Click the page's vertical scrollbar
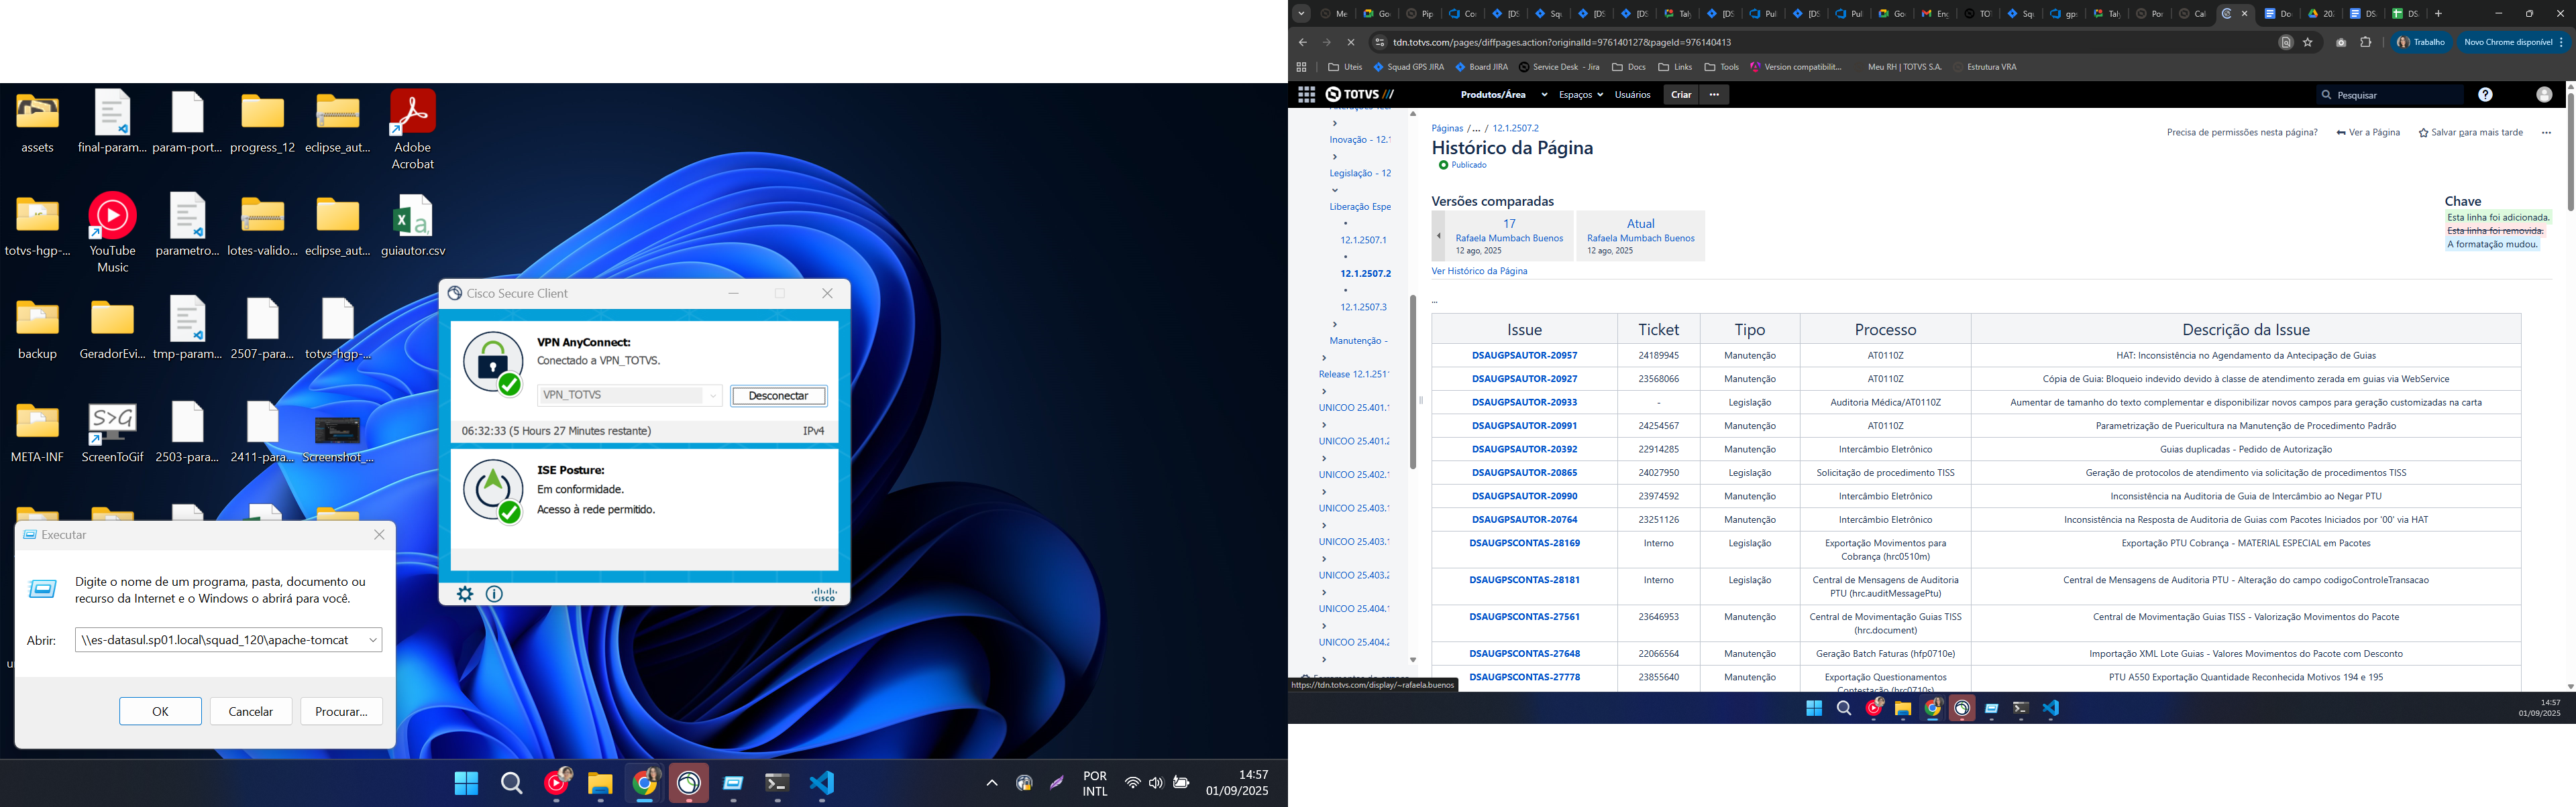2576x807 pixels. [x=2569, y=150]
